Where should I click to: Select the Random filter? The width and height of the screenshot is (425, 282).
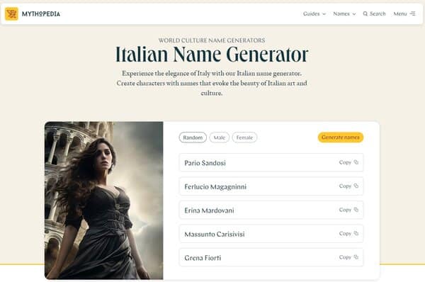(193, 137)
